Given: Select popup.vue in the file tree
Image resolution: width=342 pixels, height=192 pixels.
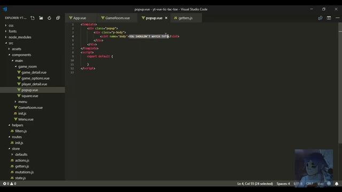Looking at the screenshot, I should (x=30, y=90).
